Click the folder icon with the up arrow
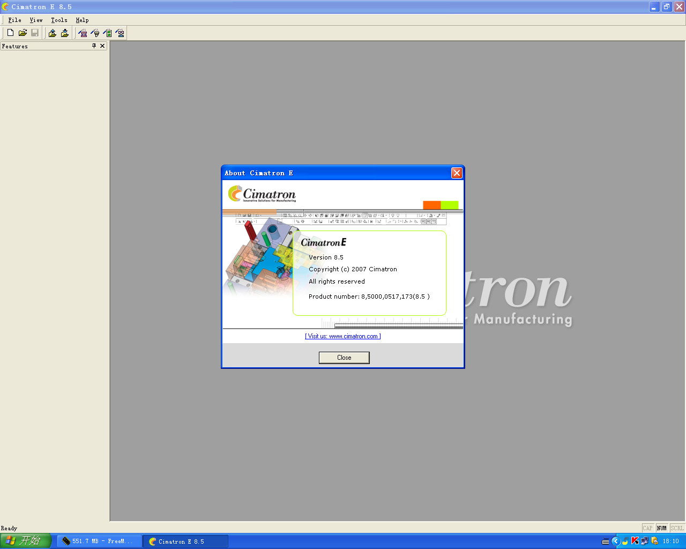The width and height of the screenshot is (686, 549). pyautogui.click(x=53, y=33)
